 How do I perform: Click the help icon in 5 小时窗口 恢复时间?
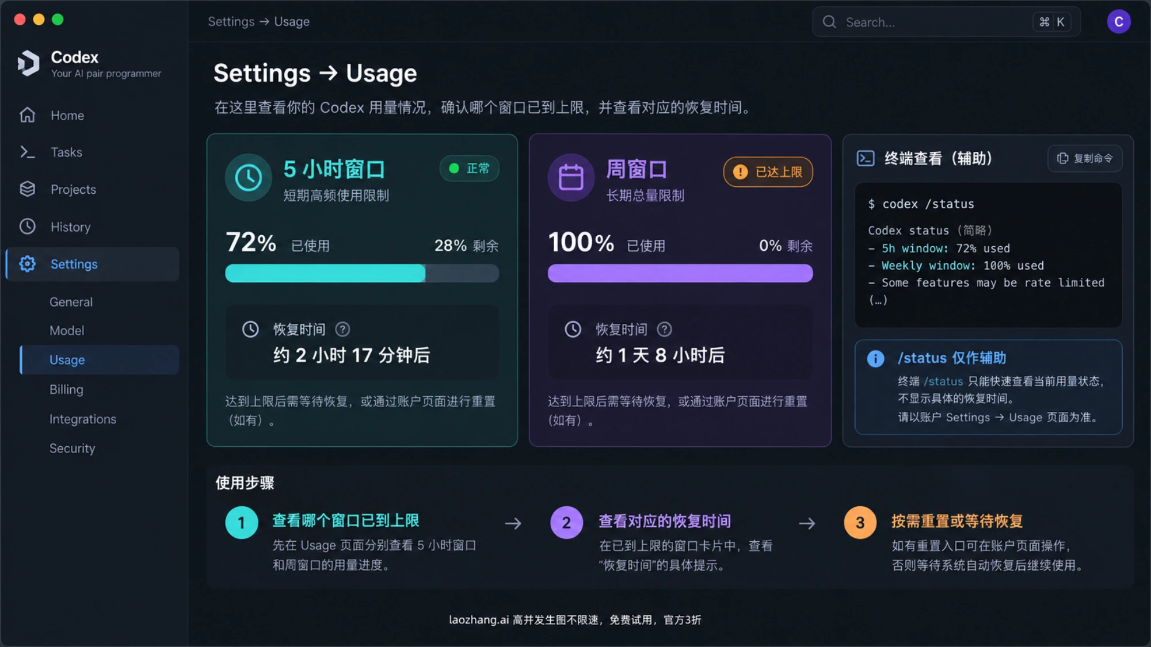coord(342,330)
